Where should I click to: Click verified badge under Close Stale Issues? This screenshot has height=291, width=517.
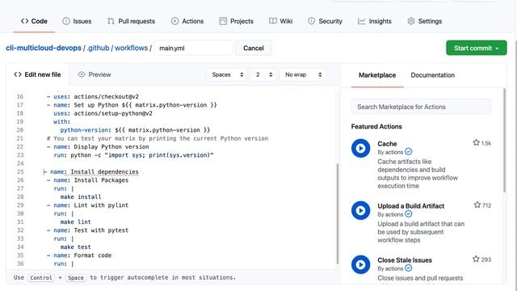(408, 268)
